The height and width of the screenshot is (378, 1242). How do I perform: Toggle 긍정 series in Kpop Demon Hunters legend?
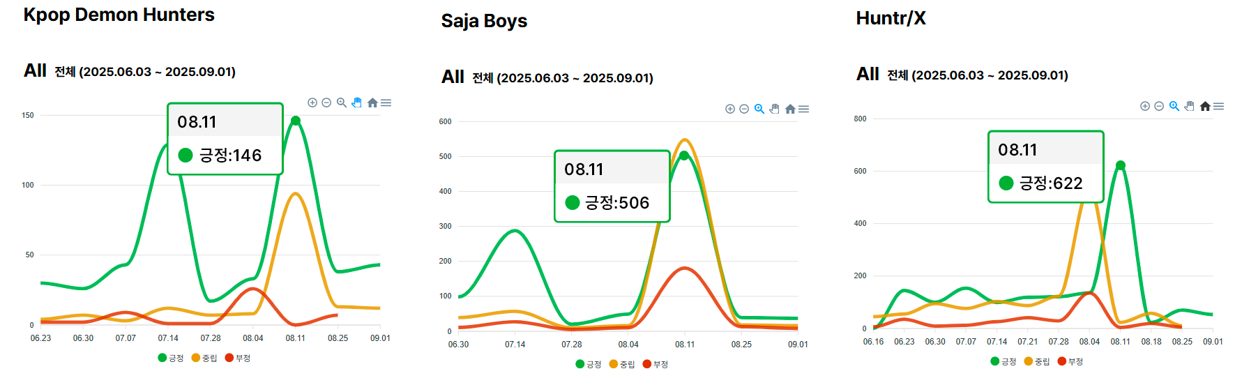point(171,358)
